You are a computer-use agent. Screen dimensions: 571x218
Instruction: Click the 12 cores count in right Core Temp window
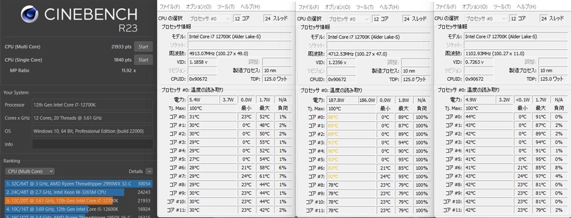pyautogui.click(x=513, y=18)
